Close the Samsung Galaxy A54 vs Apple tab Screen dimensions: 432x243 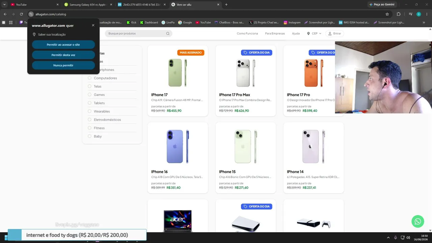pos(111,5)
